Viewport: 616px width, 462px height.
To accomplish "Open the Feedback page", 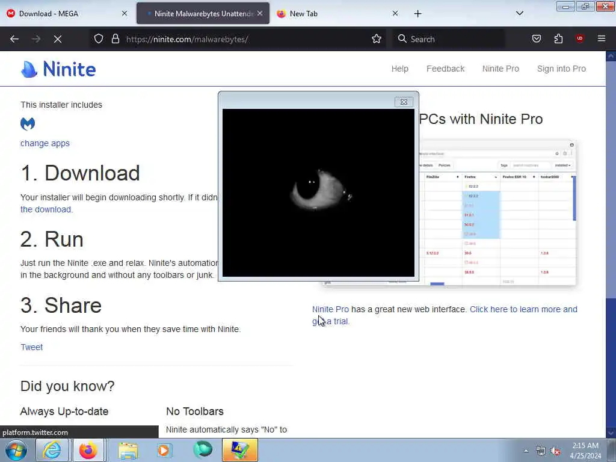I will [x=446, y=69].
